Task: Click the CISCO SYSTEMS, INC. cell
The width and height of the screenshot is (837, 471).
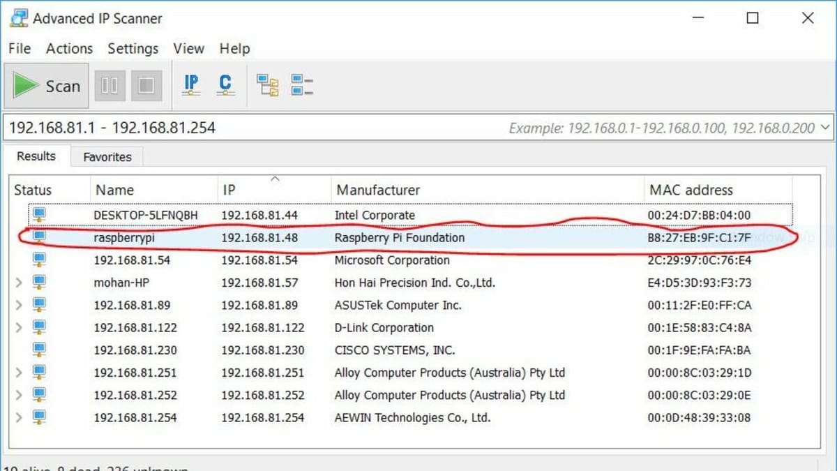Action: click(x=395, y=350)
